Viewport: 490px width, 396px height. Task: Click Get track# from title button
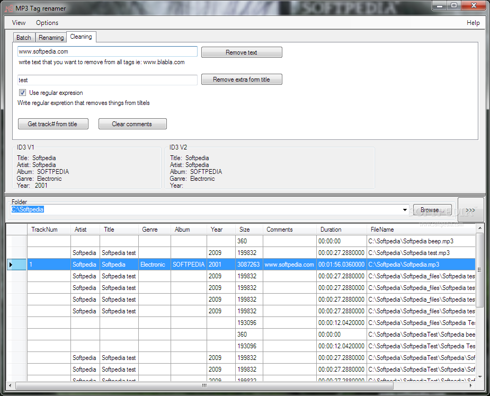click(53, 124)
